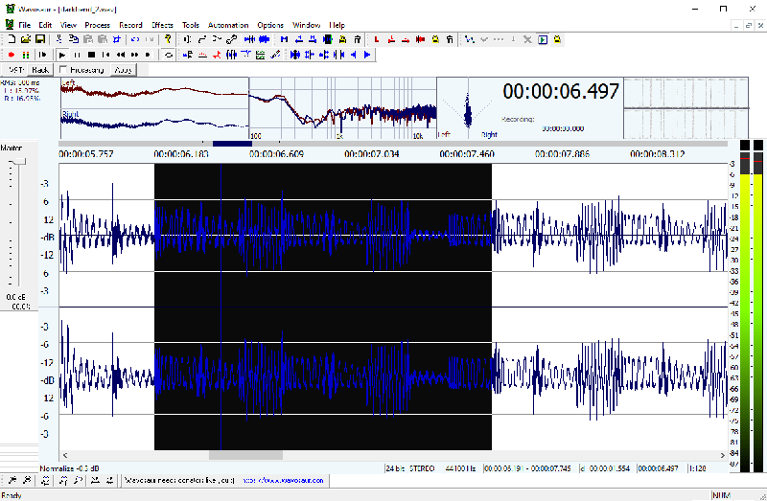This screenshot has width=767, height=501.
Task: Start playback with the Play button
Action: pos(62,55)
